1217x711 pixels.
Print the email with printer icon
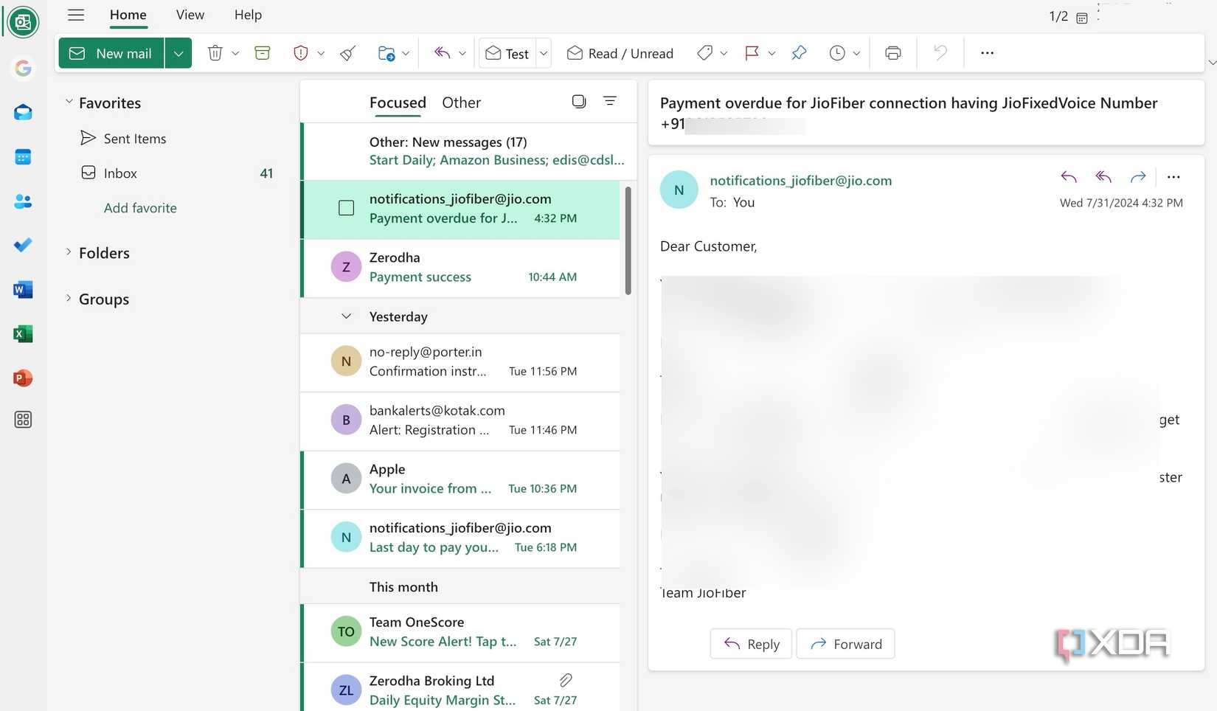pos(893,53)
